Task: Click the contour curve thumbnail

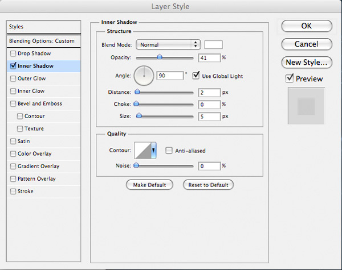Action: (142, 150)
